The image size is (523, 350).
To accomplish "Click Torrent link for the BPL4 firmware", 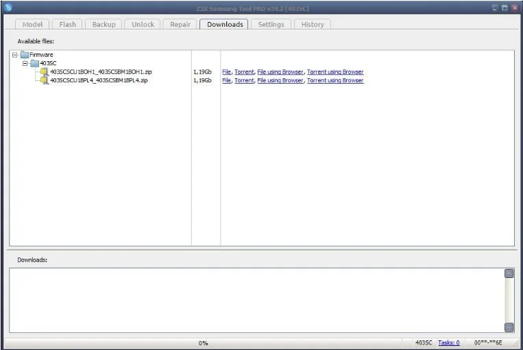I will (x=244, y=80).
